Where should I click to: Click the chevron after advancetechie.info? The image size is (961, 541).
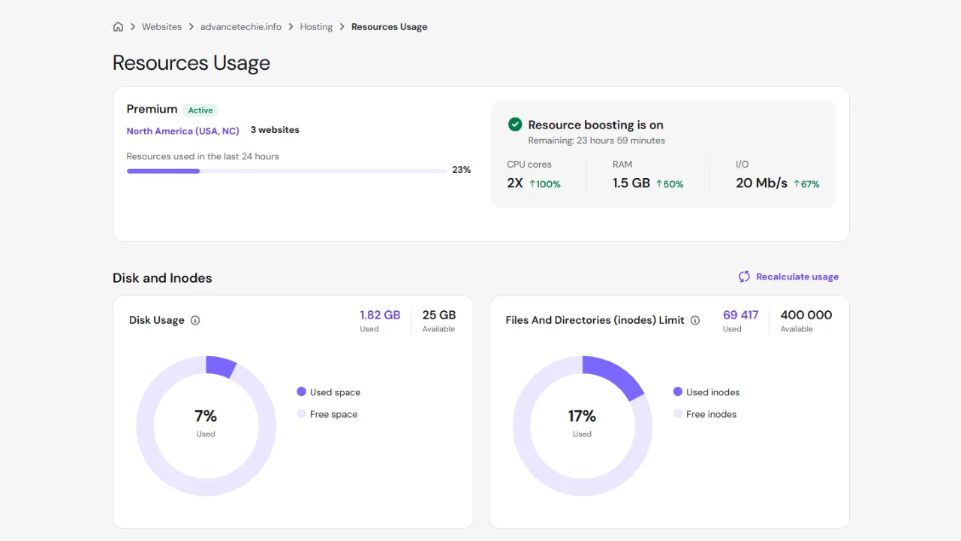289,26
